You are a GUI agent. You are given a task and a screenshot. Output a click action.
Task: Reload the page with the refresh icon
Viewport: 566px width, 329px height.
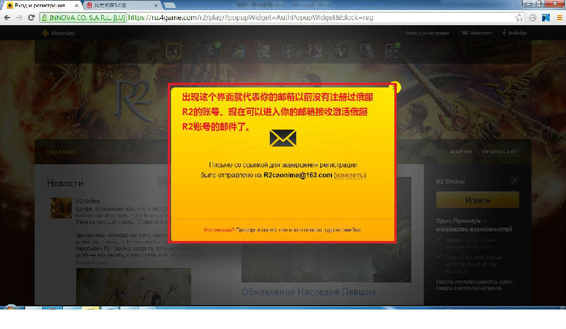(32, 18)
